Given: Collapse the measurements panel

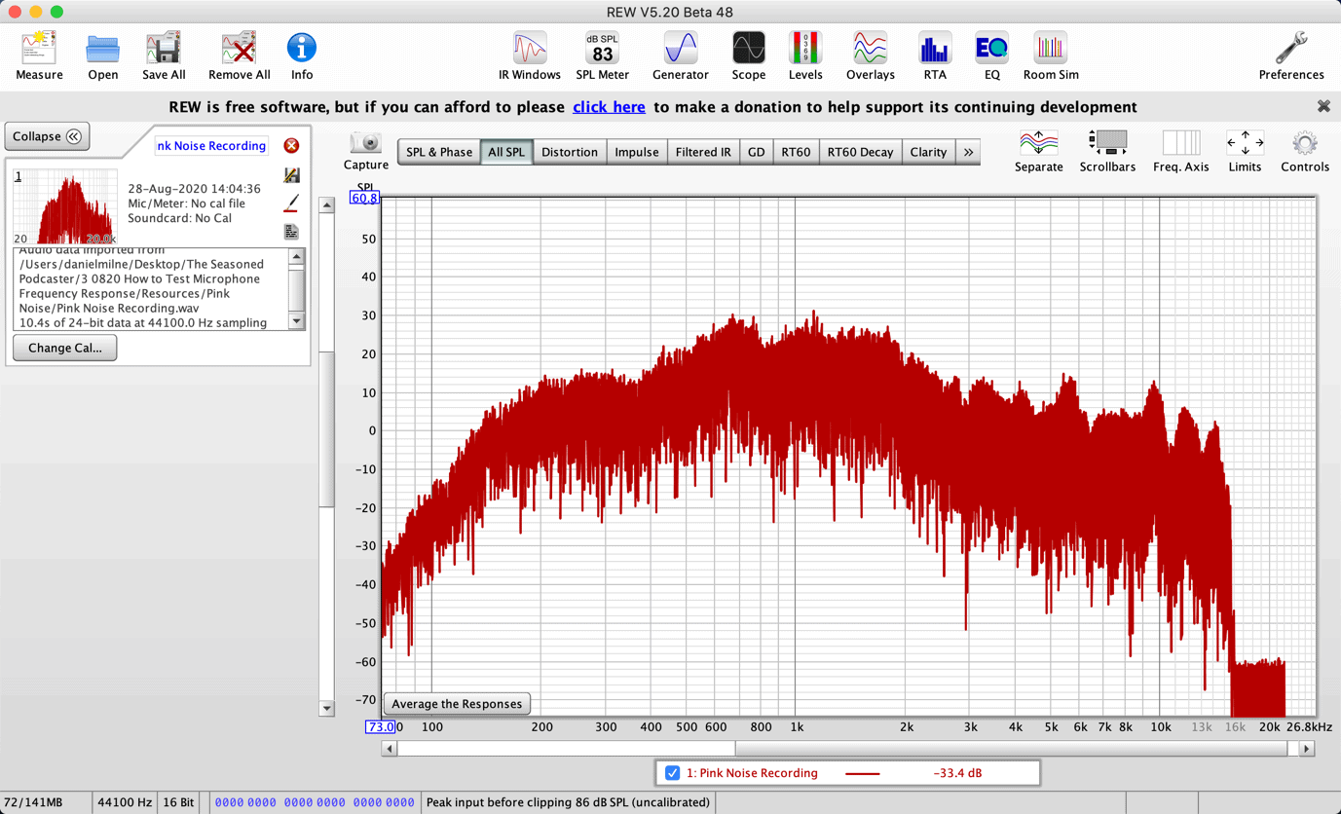Looking at the screenshot, I should 47,135.
